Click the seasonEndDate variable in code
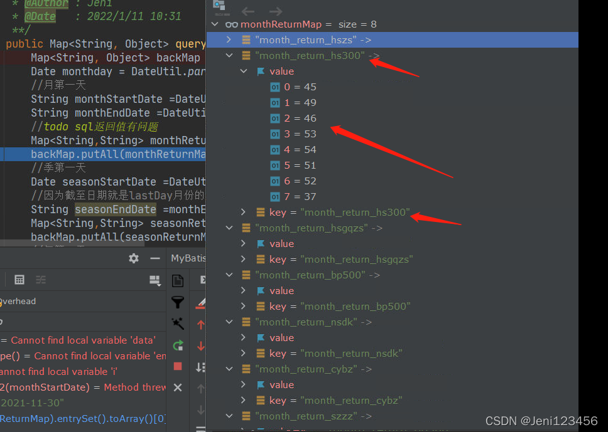Image resolution: width=608 pixels, height=432 pixels. point(115,209)
